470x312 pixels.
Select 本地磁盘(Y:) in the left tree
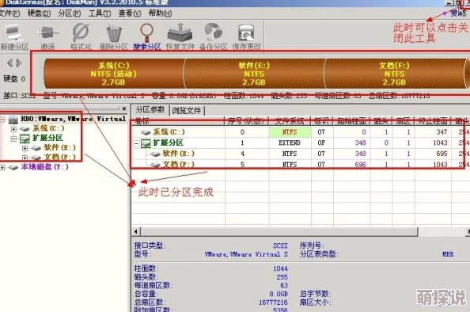pos(44,167)
